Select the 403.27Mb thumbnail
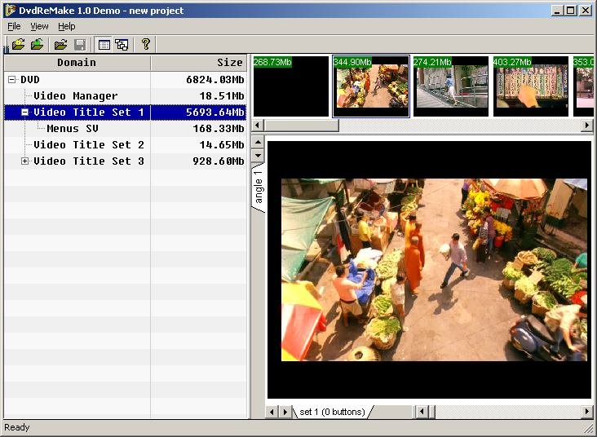The width and height of the screenshot is (597, 437). click(x=531, y=86)
